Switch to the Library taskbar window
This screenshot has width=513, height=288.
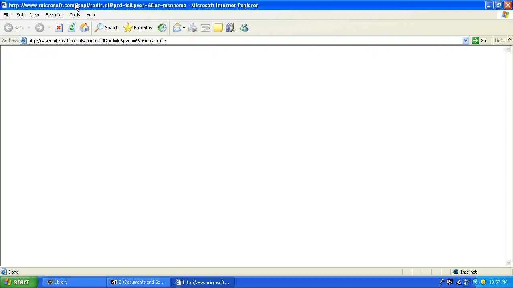74,282
